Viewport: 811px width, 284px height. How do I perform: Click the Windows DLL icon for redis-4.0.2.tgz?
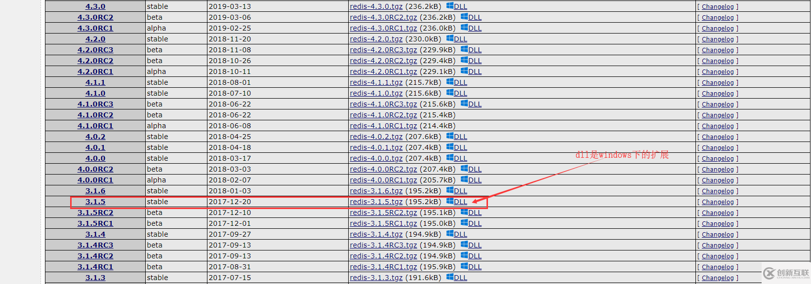[450, 136]
